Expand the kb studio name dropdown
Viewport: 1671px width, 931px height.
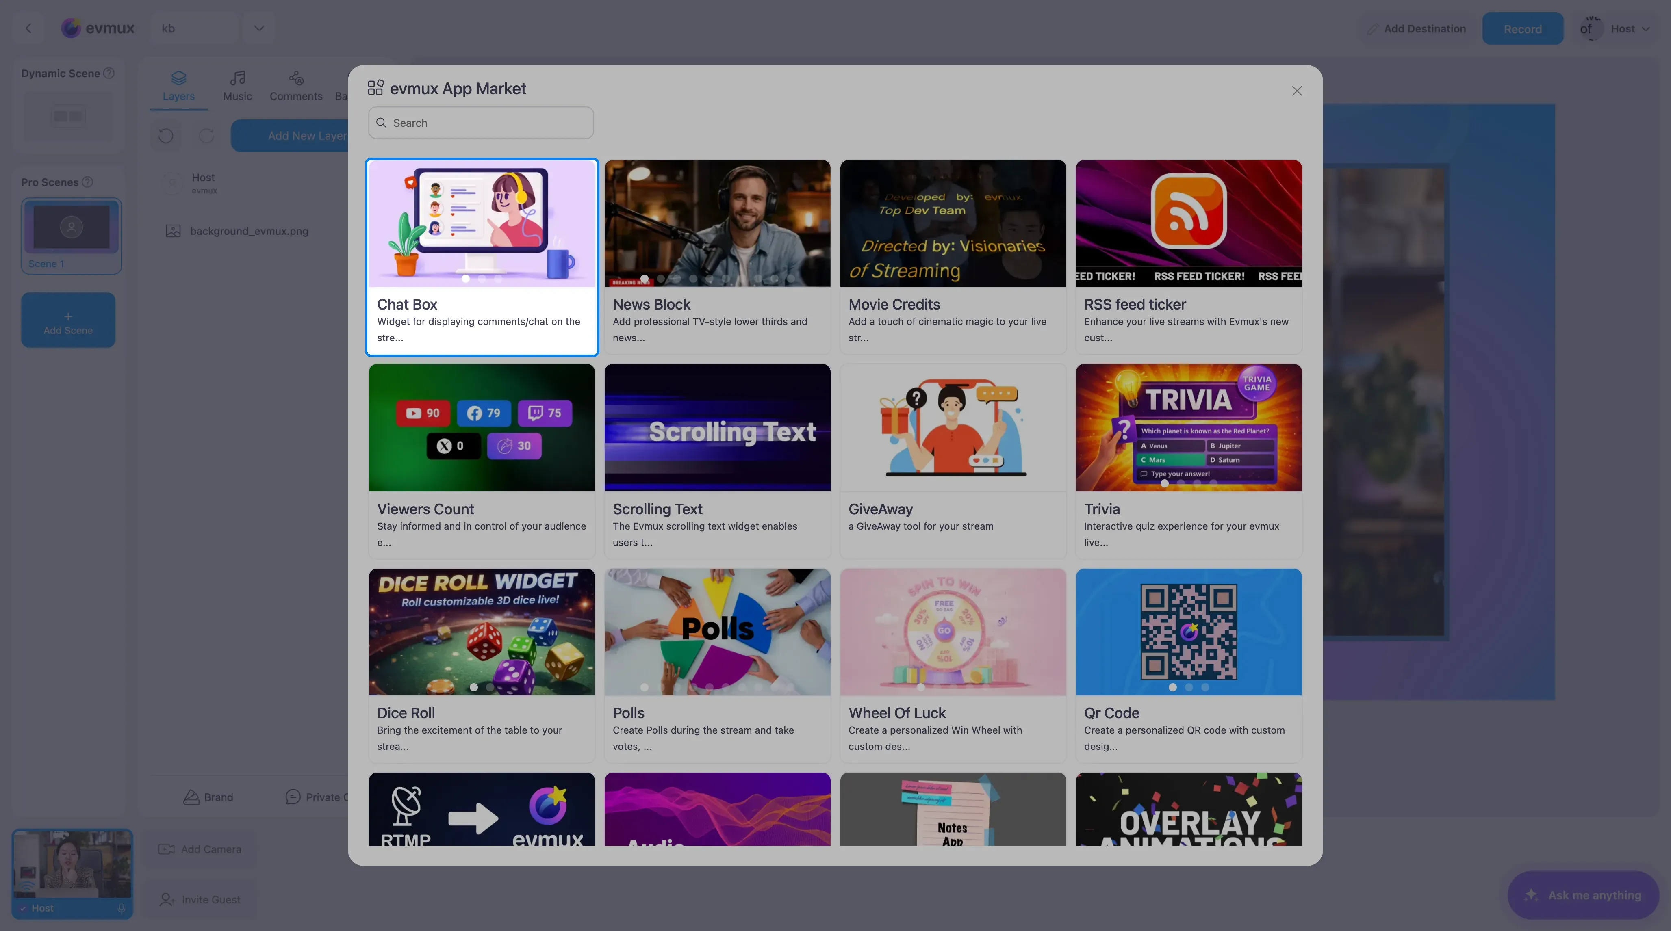(259, 28)
